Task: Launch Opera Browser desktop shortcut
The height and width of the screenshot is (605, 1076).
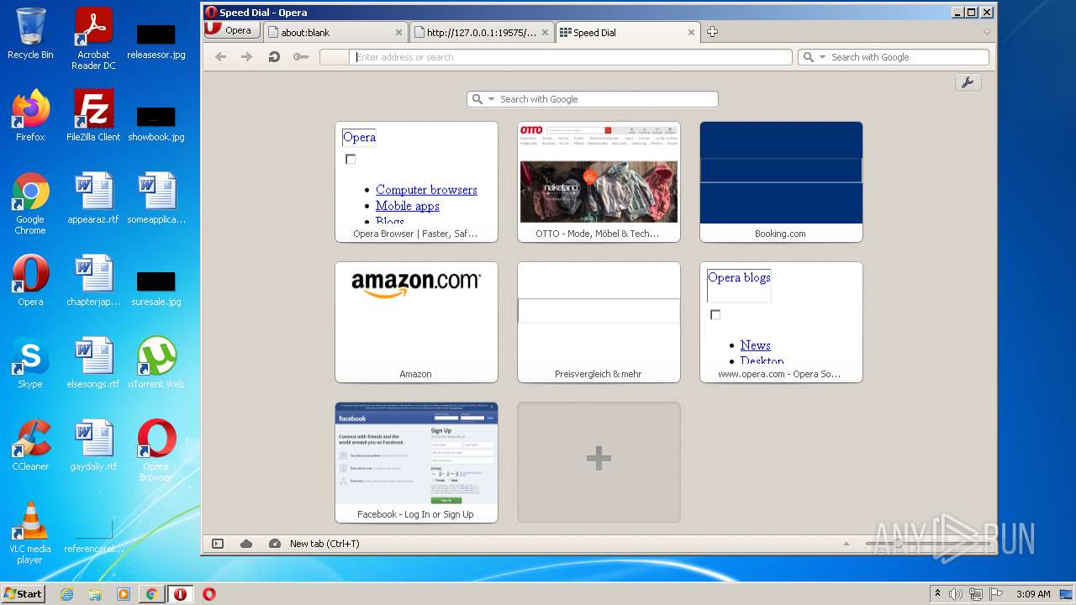Action: pos(156,450)
